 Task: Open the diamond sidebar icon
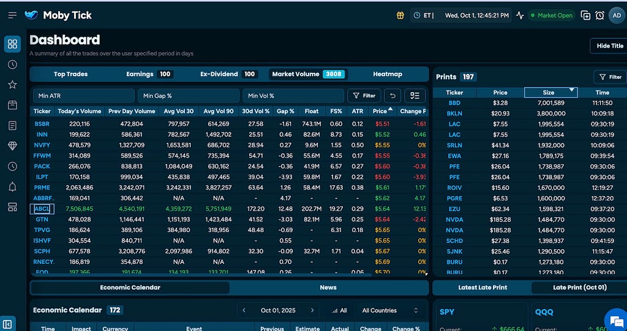12,146
